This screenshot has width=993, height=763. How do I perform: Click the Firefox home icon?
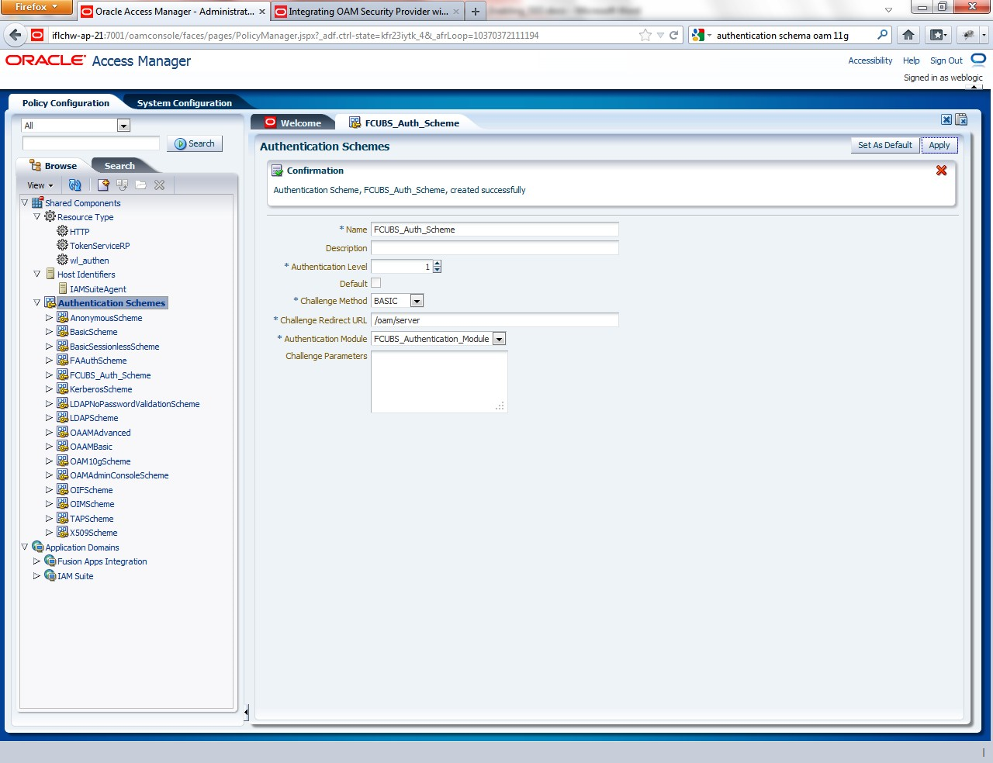tap(908, 35)
